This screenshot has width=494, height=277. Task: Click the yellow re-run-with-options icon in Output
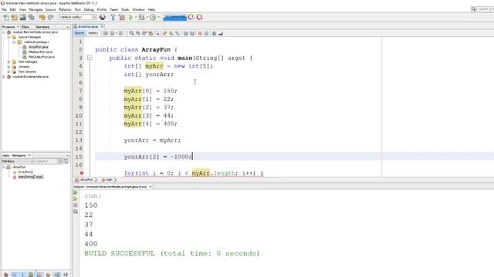point(76,199)
